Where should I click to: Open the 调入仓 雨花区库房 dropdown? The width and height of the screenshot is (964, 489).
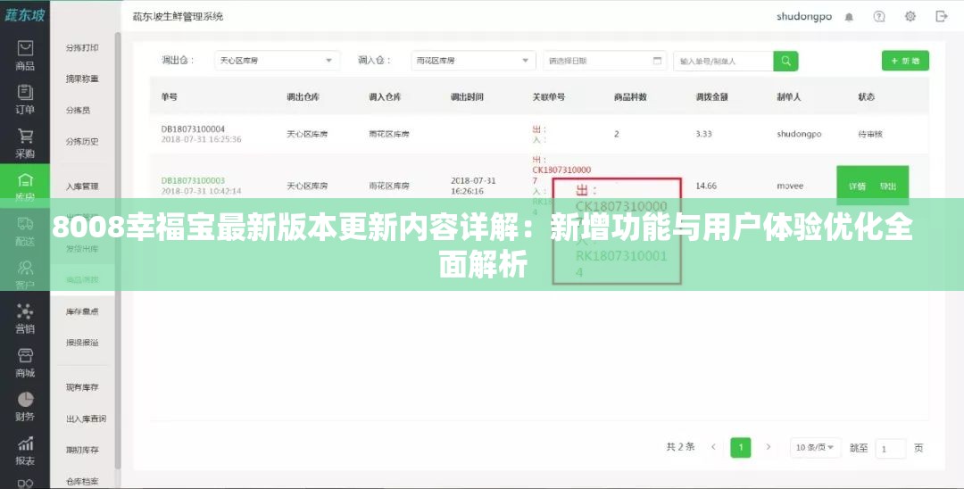coord(473,61)
